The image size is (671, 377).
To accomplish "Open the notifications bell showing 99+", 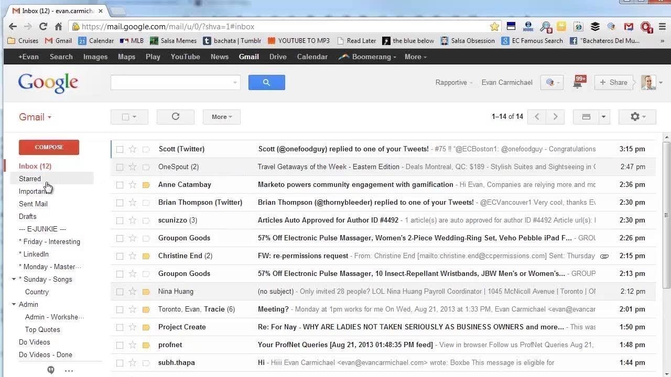I will click(x=579, y=82).
